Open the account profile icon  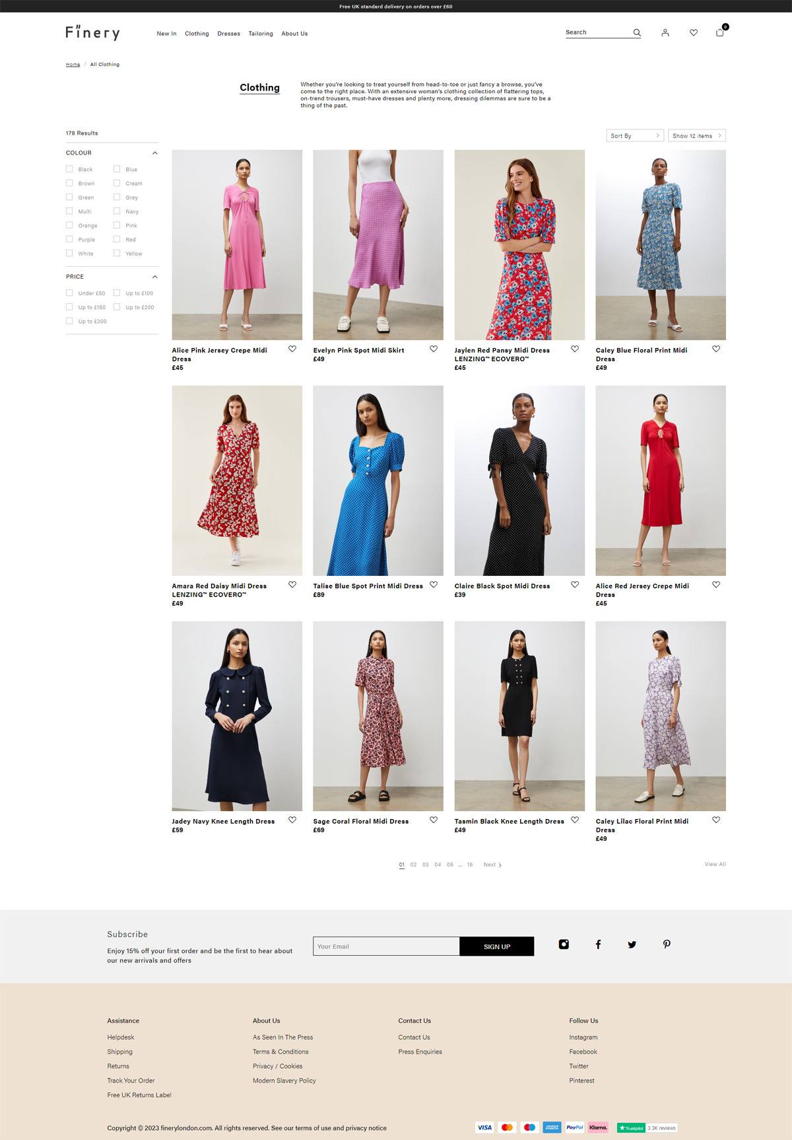[665, 32]
